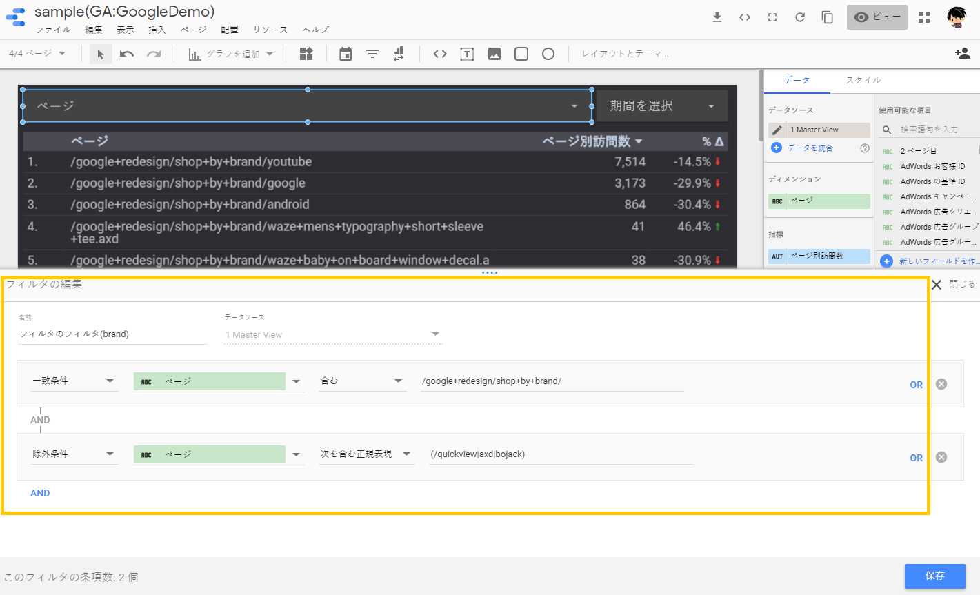Open the Google apps grid icon
Screen dimensions: 980x595
tap(924, 17)
